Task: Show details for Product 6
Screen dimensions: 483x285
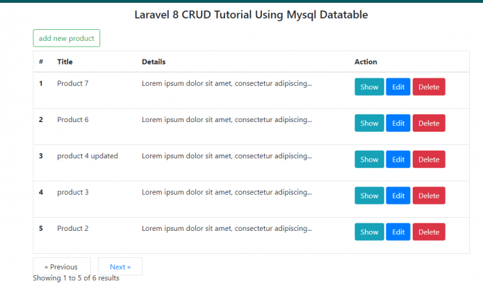Action: click(x=369, y=123)
